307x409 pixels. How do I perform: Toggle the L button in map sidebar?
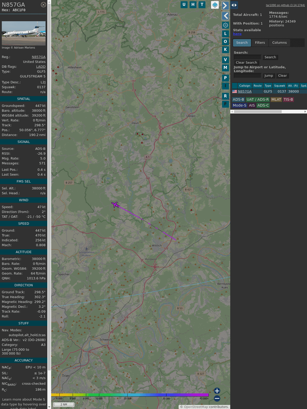(225, 33)
